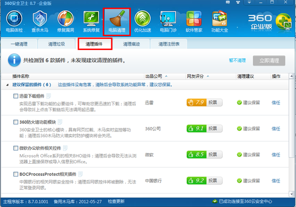Click the 暂不清理 link
The height and width of the screenshot is (207, 296).
click(237, 60)
